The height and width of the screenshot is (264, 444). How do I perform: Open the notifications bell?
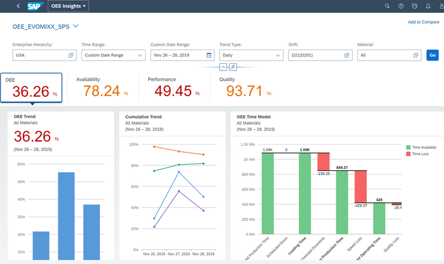pos(428,6)
